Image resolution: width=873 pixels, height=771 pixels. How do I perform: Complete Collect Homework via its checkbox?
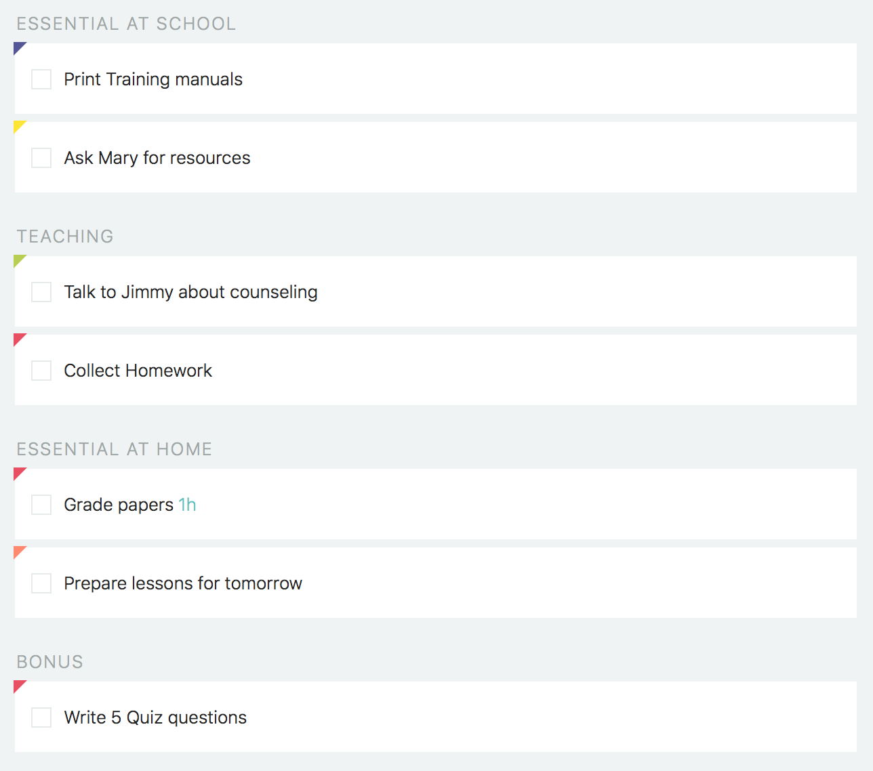coord(41,371)
